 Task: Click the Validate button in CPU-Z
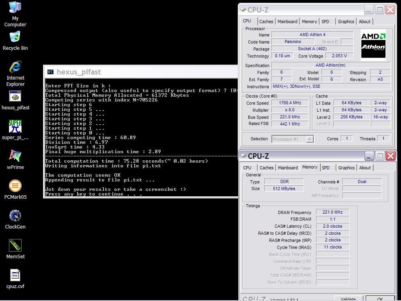348,298
